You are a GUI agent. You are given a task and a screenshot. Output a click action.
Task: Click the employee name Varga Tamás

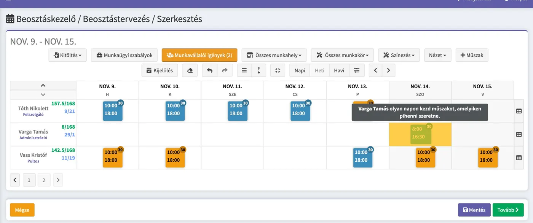[x=34, y=132]
